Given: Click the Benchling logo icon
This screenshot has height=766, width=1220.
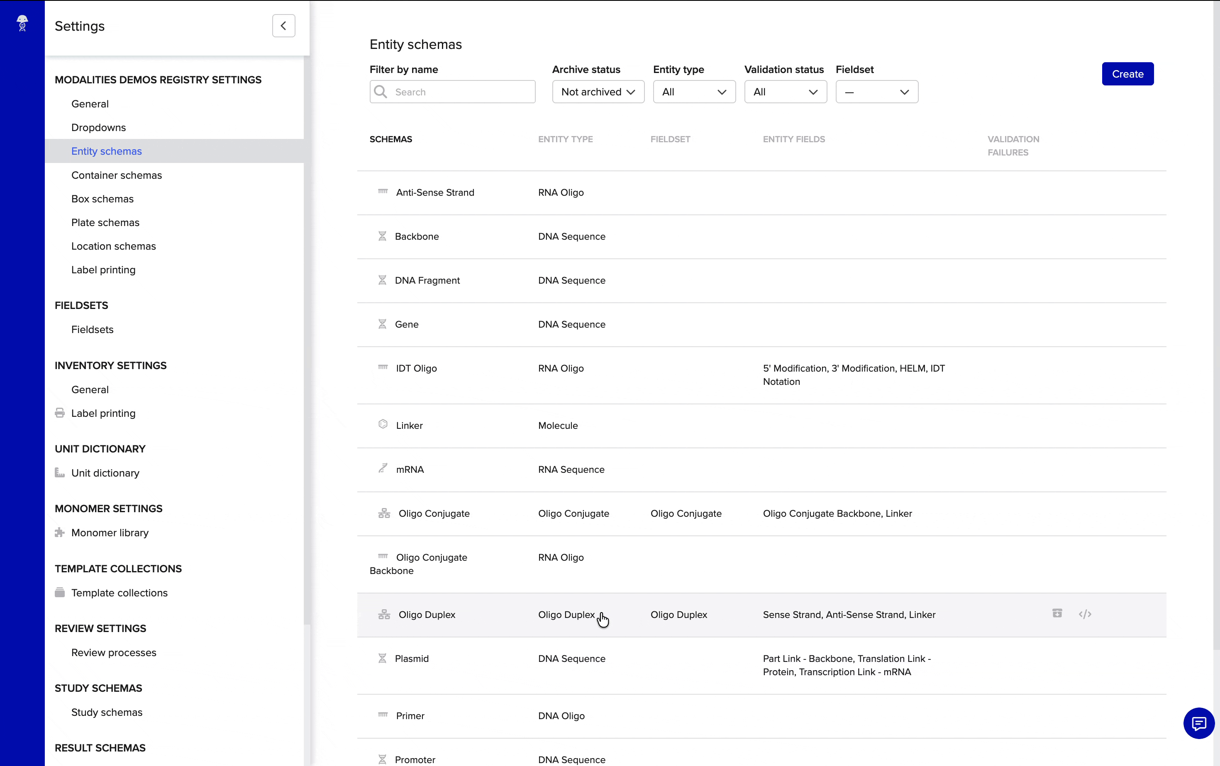Looking at the screenshot, I should coord(22,23).
